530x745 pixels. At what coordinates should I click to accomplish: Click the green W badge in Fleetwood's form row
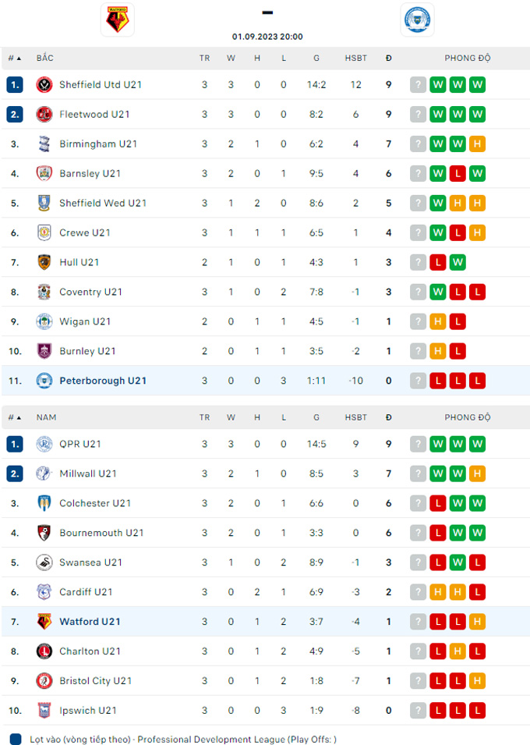click(x=438, y=115)
